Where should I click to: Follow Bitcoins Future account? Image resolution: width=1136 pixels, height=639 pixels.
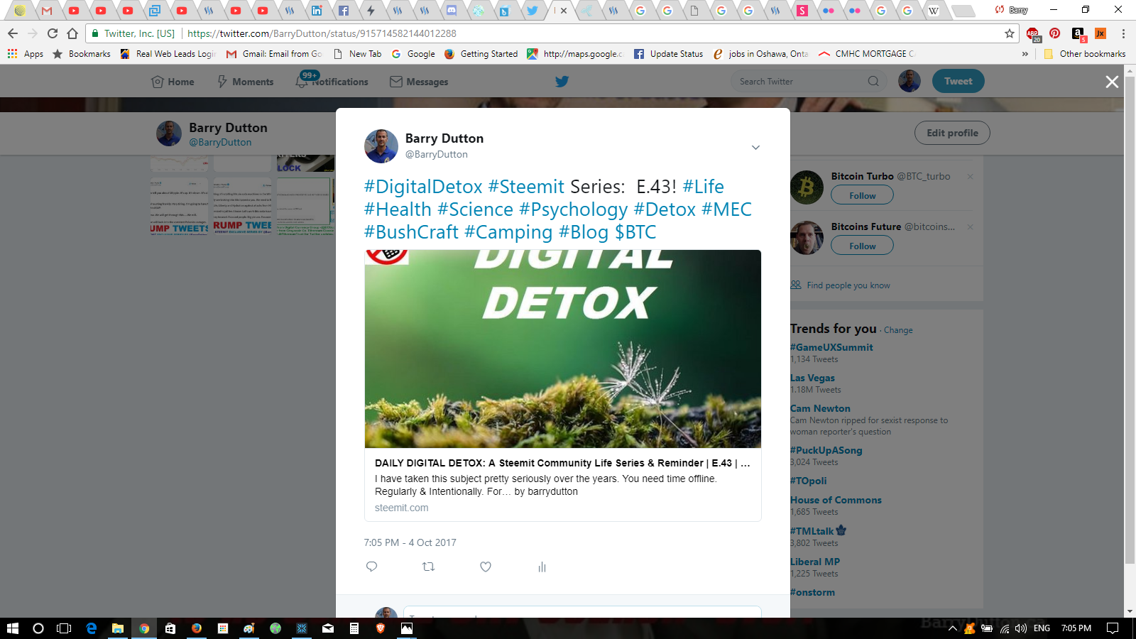pos(862,246)
